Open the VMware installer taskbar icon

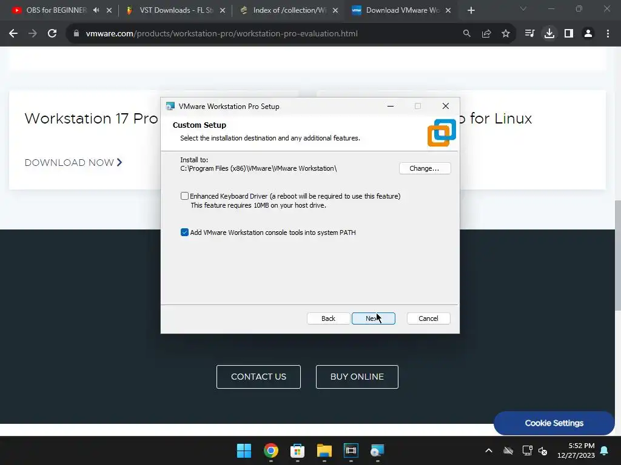coord(377,450)
